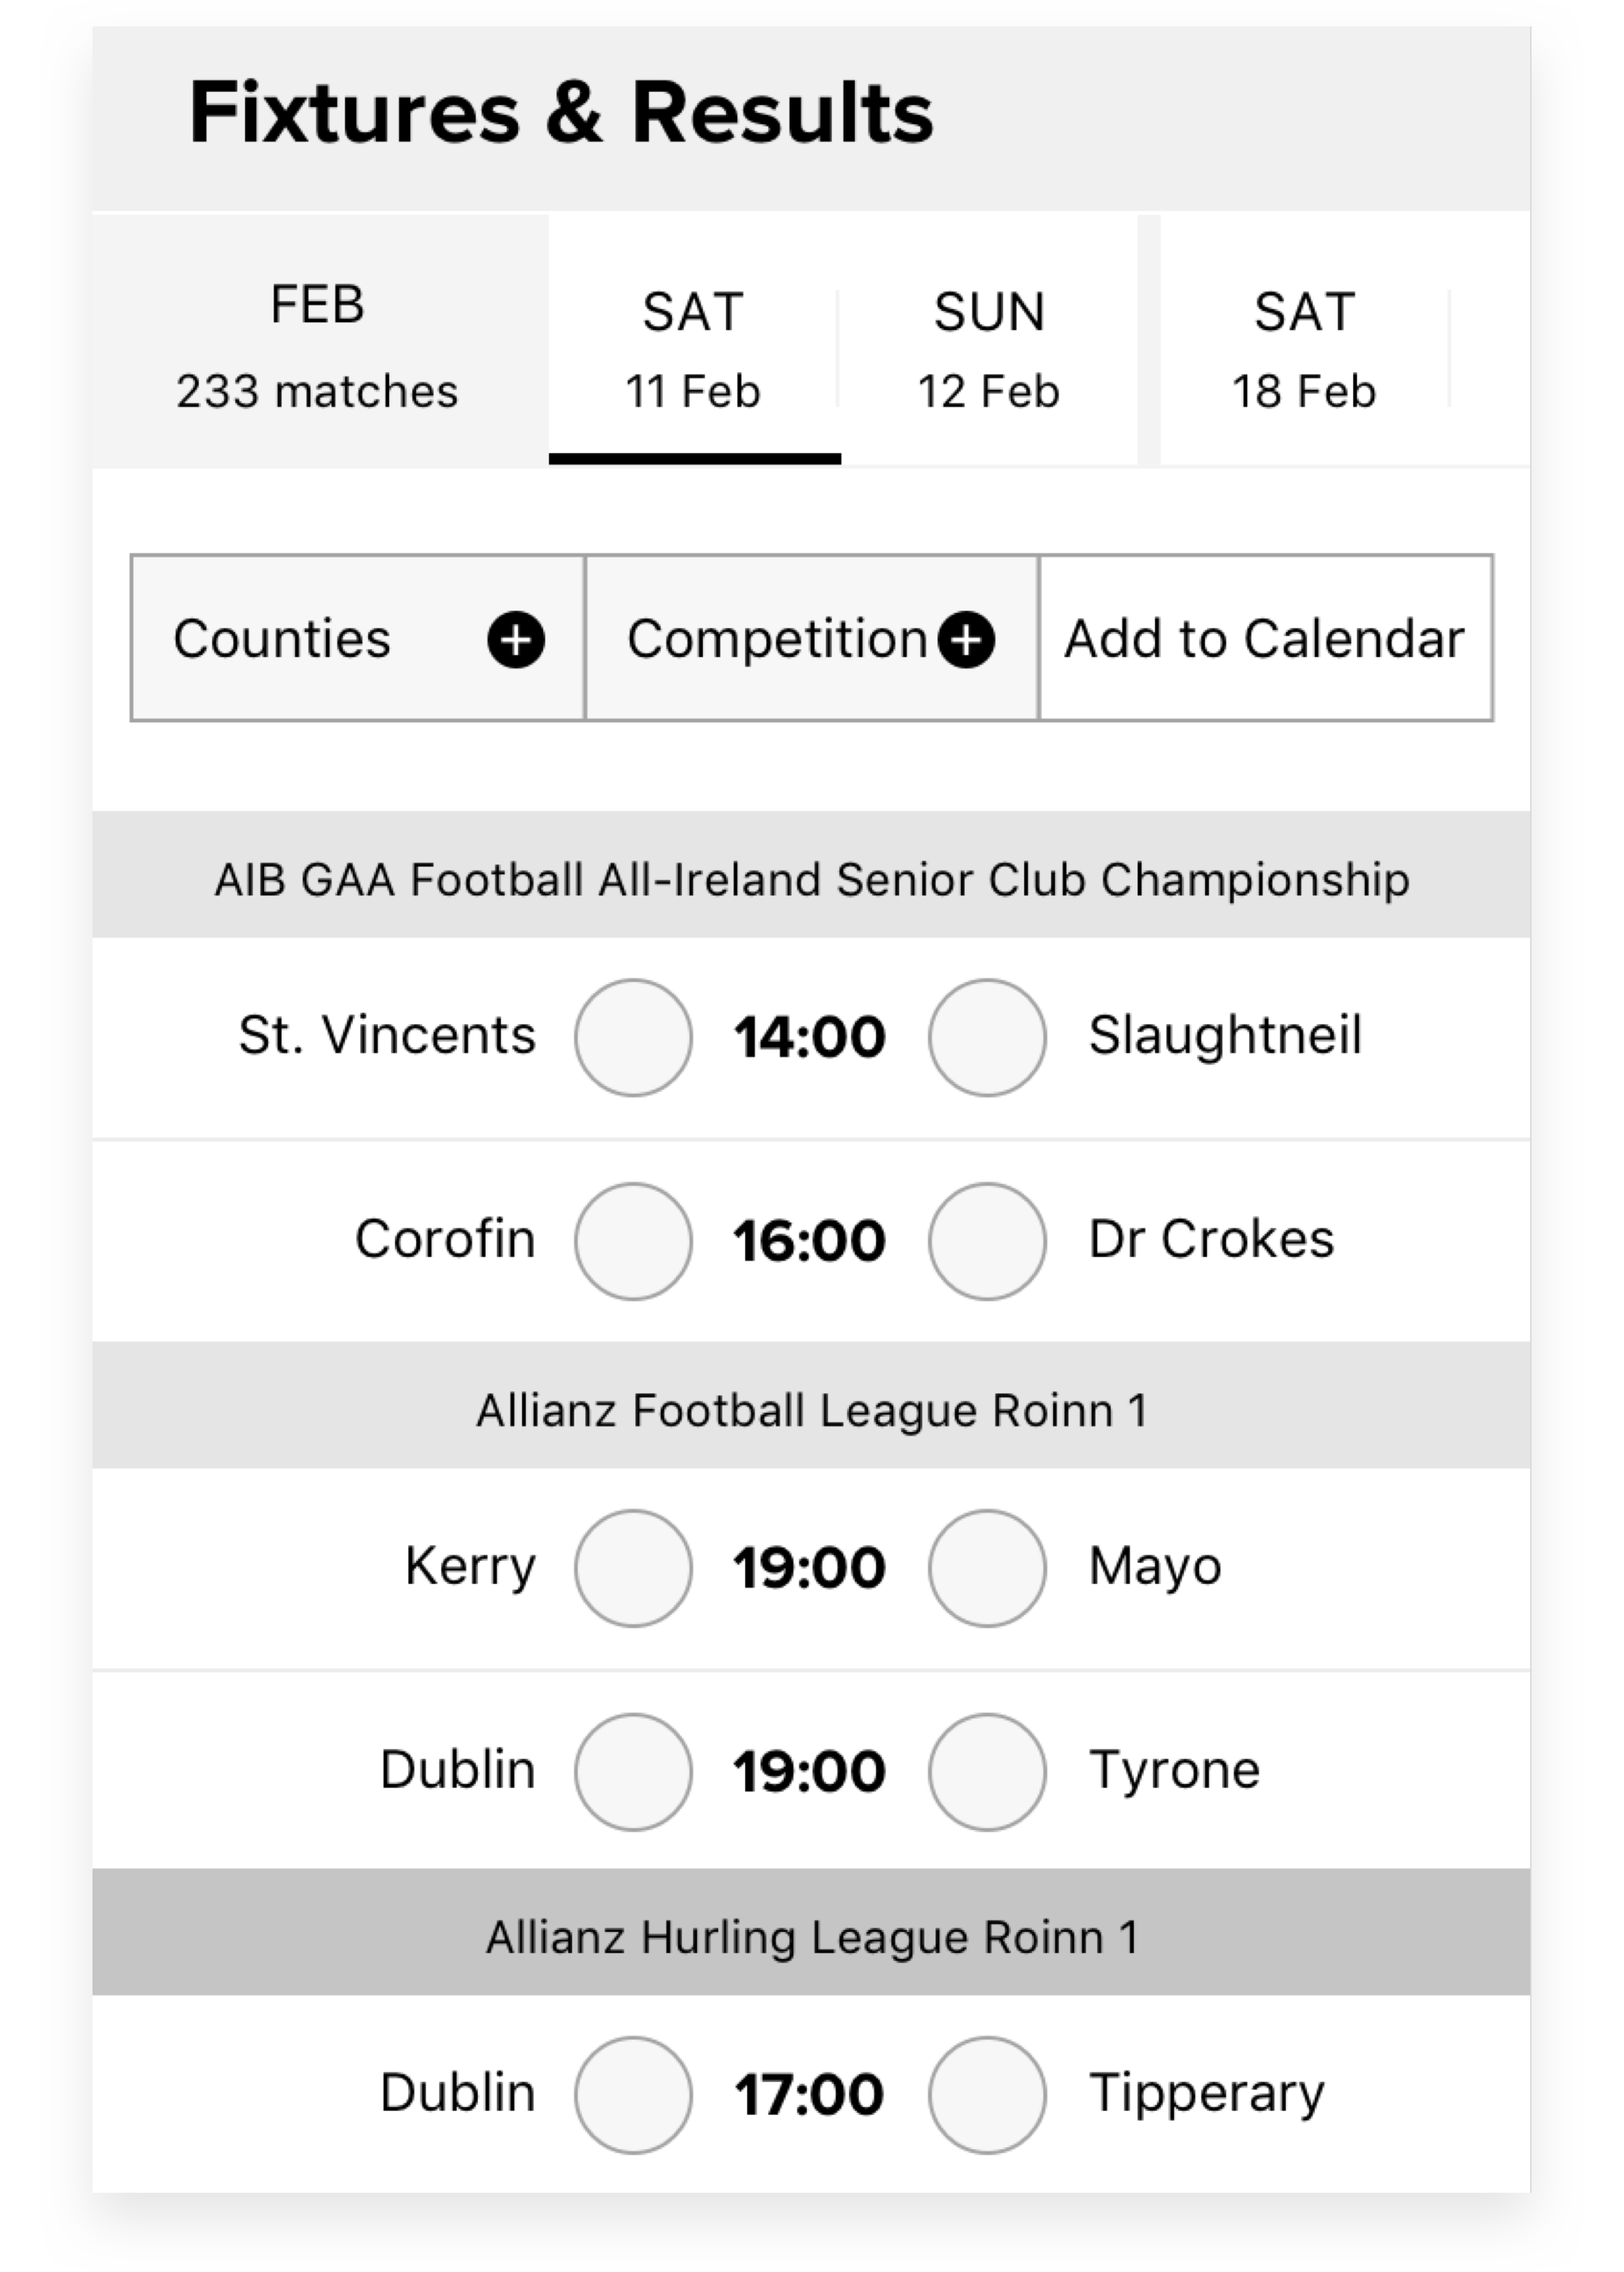Open Dublin vs Tipperary 17:00 fixture
Viewport: 1624px width, 2272px height.
(x=809, y=2094)
